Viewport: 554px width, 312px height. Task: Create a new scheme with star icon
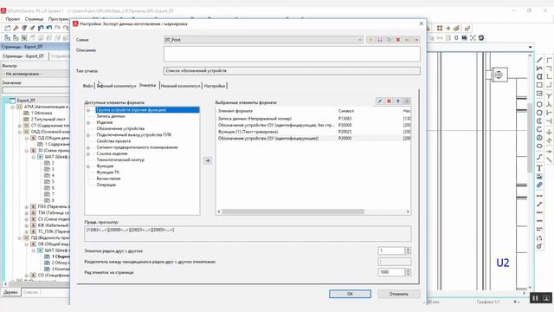tap(370, 40)
